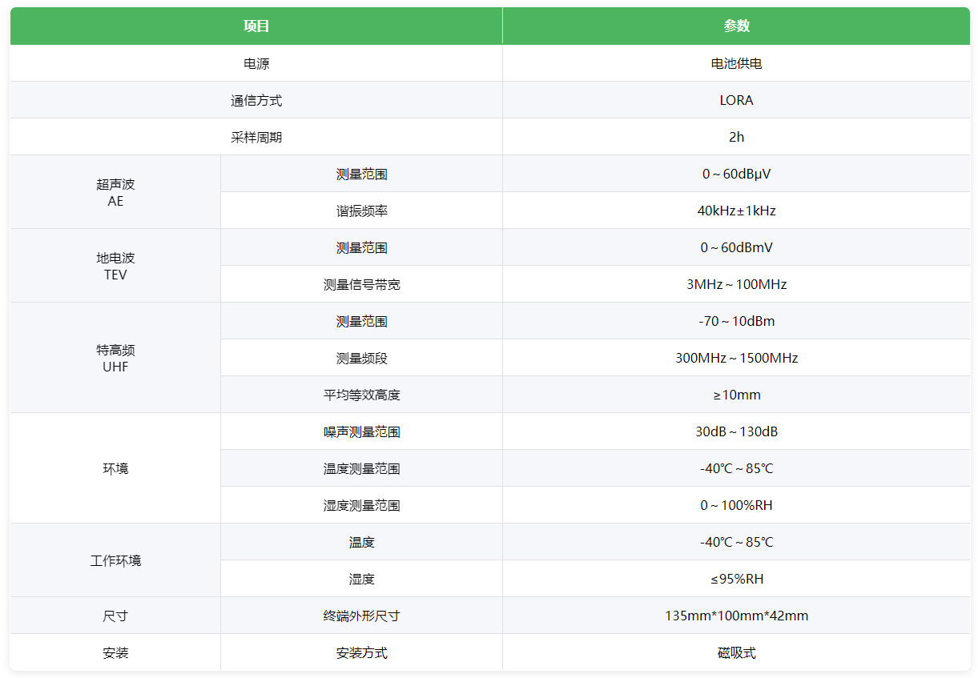The height and width of the screenshot is (678, 978).
Task: Select the 超声波 AE category cell
Action: 115,192
